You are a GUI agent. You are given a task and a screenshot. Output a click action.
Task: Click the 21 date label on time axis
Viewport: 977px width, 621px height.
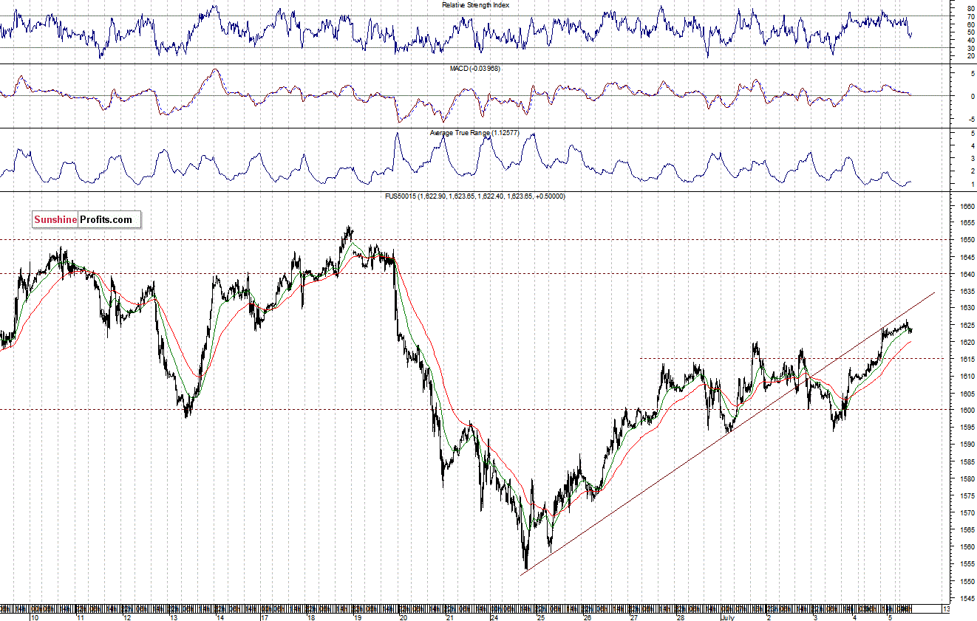pos(449,617)
